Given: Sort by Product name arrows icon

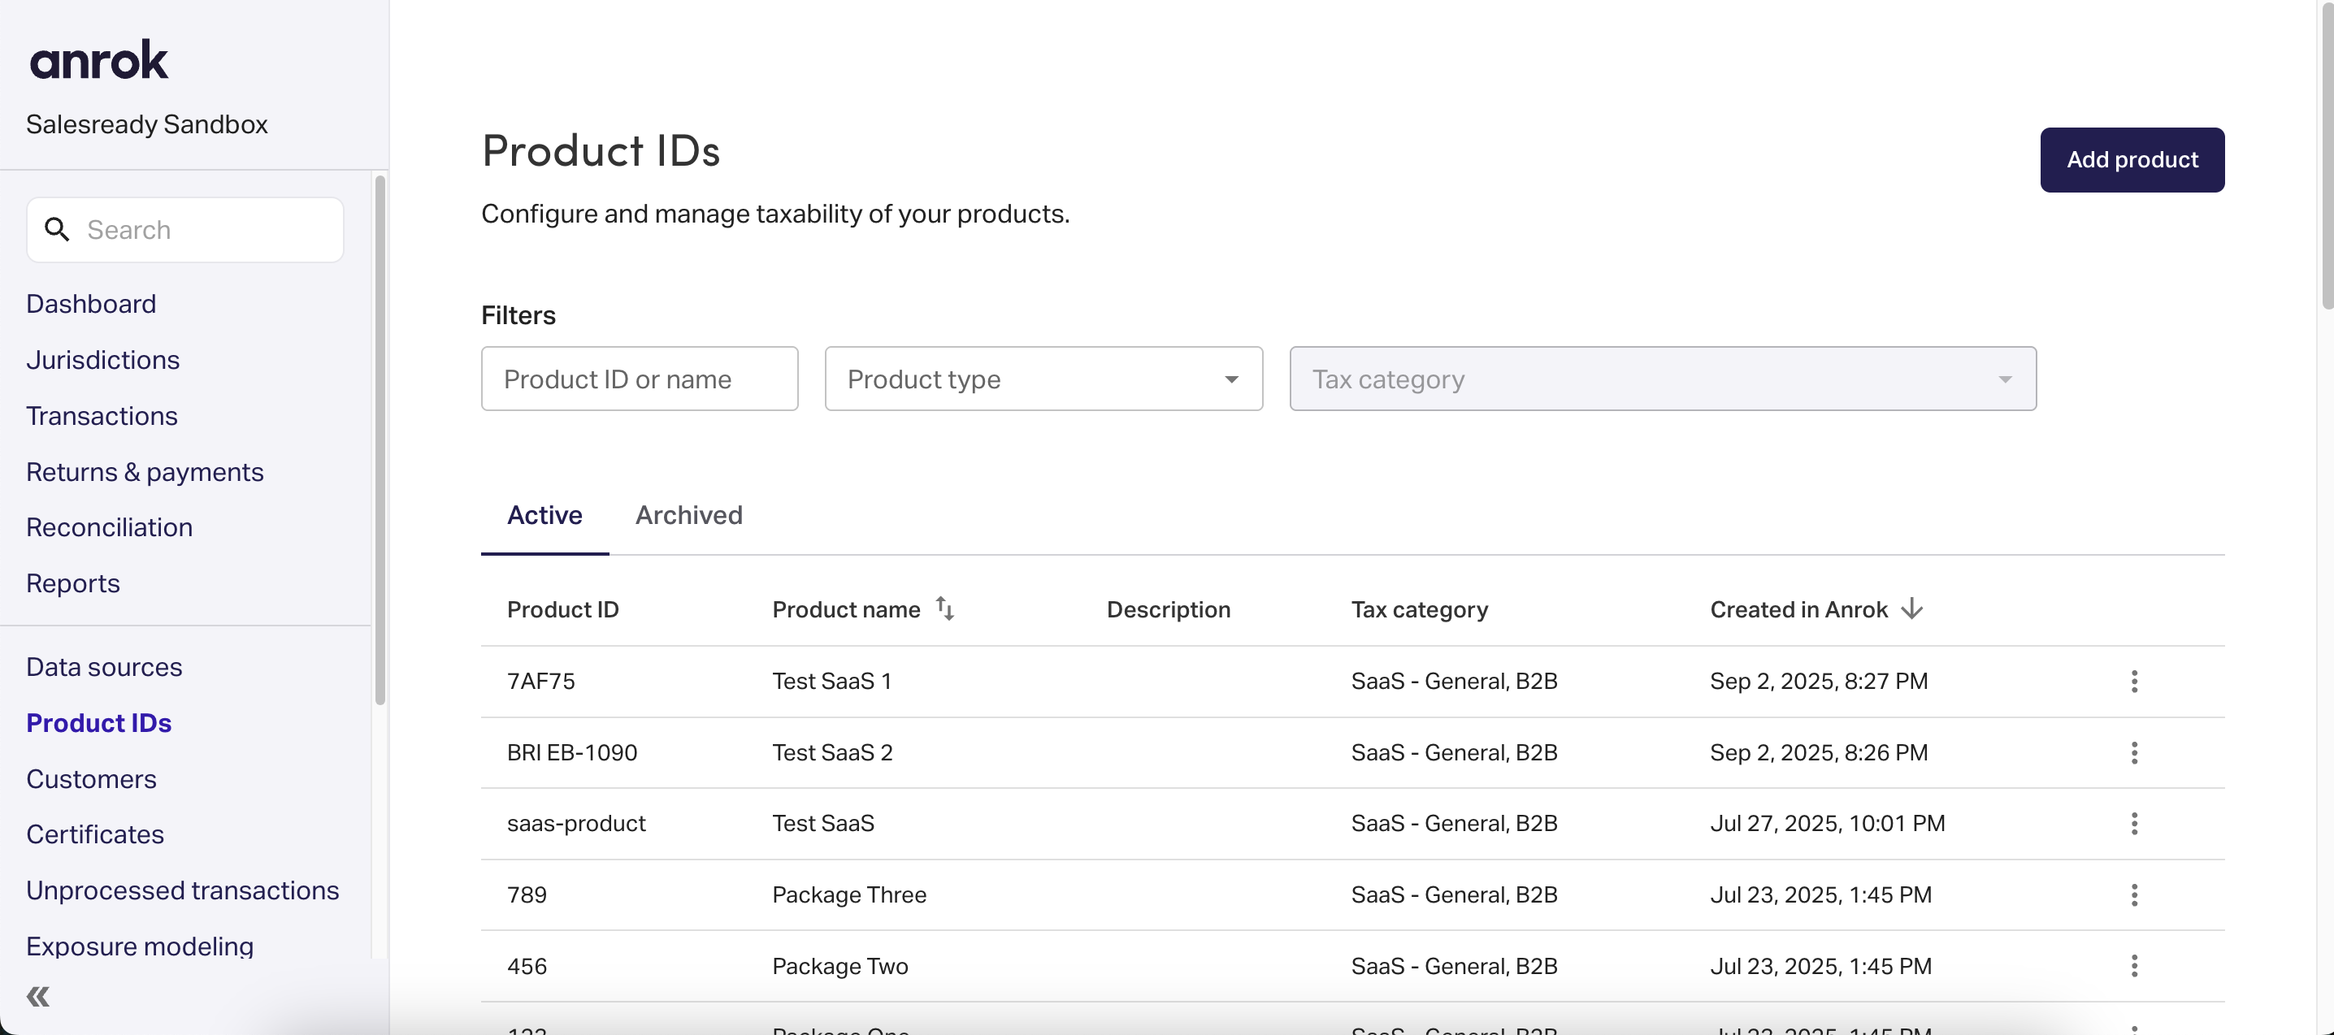Looking at the screenshot, I should click(944, 608).
